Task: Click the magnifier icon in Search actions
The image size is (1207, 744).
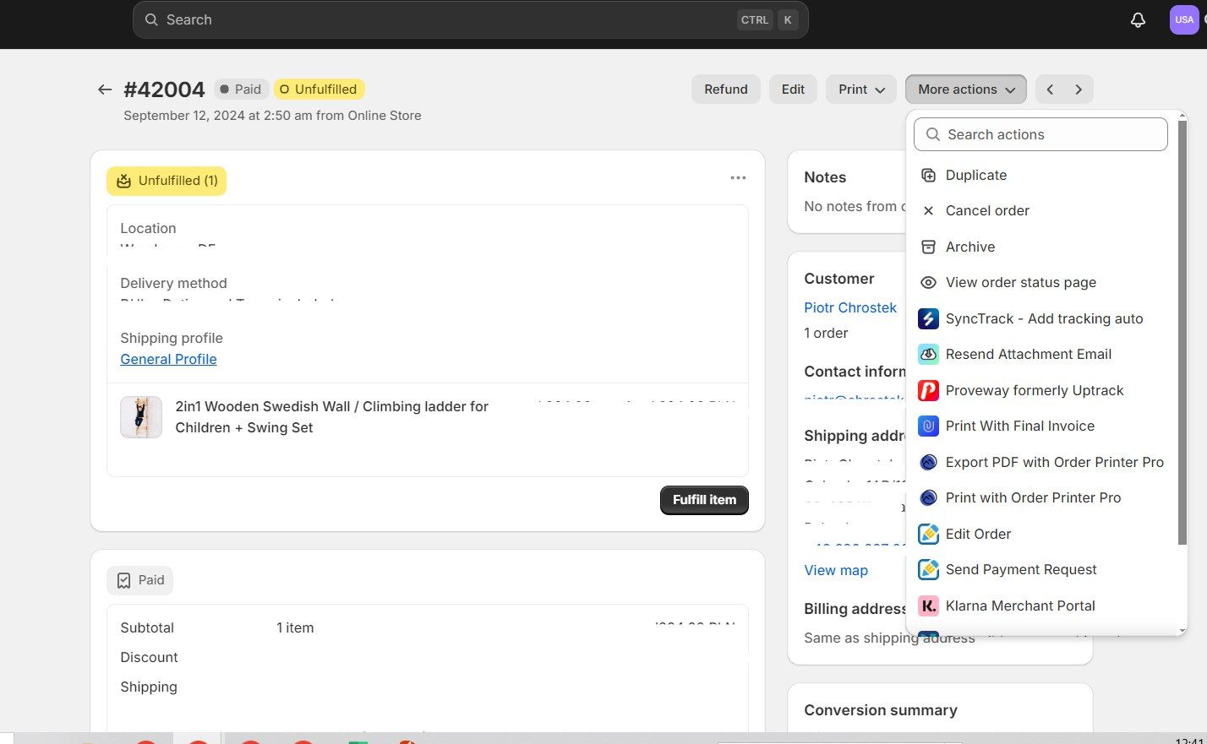Action: click(x=933, y=134)
